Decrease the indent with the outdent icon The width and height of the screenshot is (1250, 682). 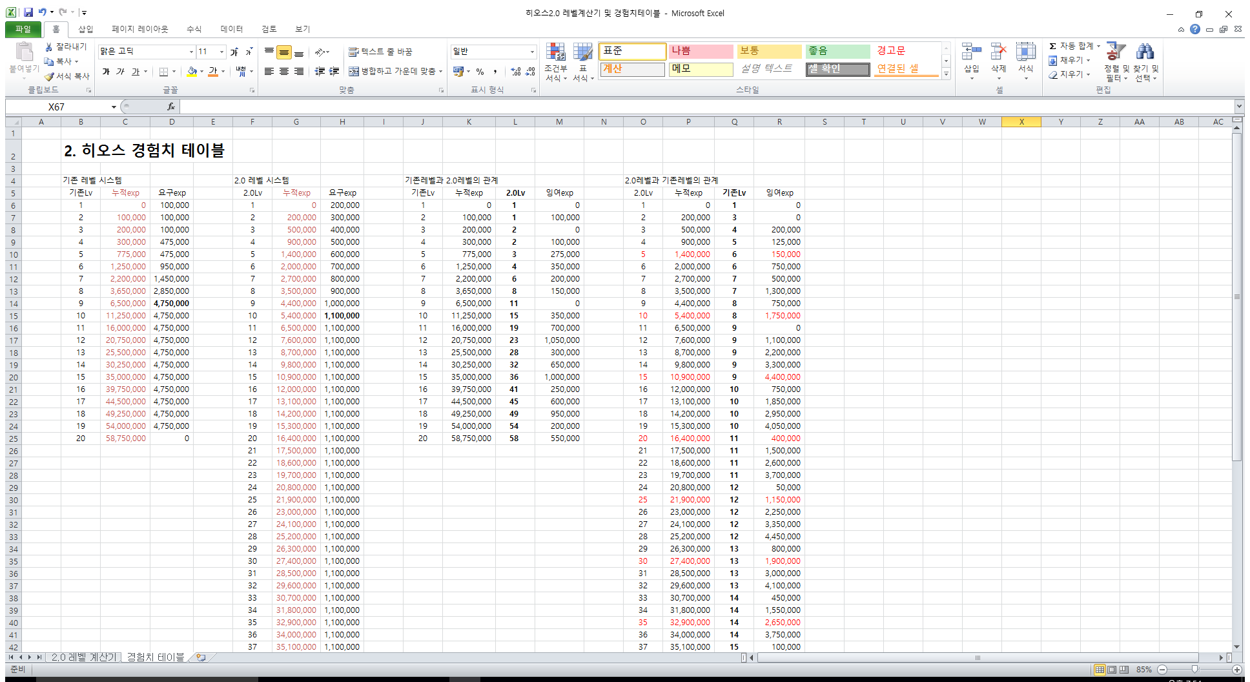coord(320,71)
